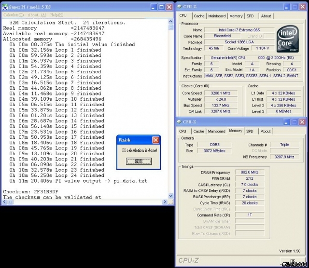Click Cycle Time tRAS value 20 clocks
309x268 pixels.
pos(250,203)
